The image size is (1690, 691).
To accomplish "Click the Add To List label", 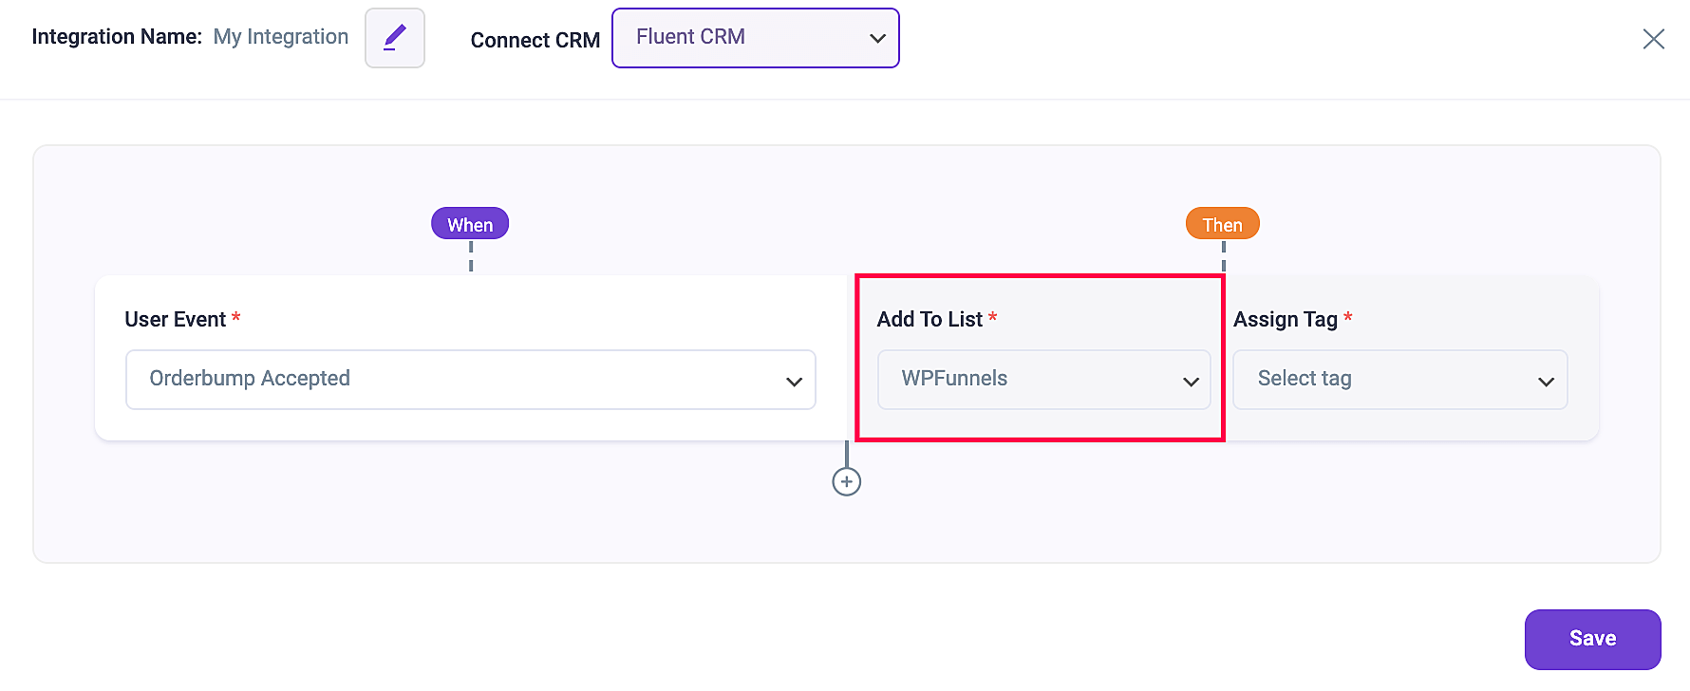I will click(930, 320).
